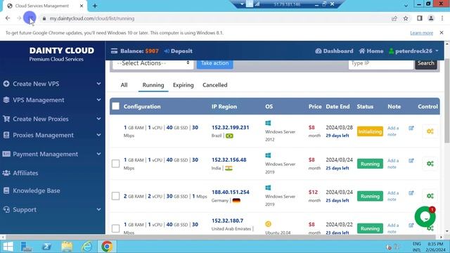Open the live chat bubble

tap(425, 217)
